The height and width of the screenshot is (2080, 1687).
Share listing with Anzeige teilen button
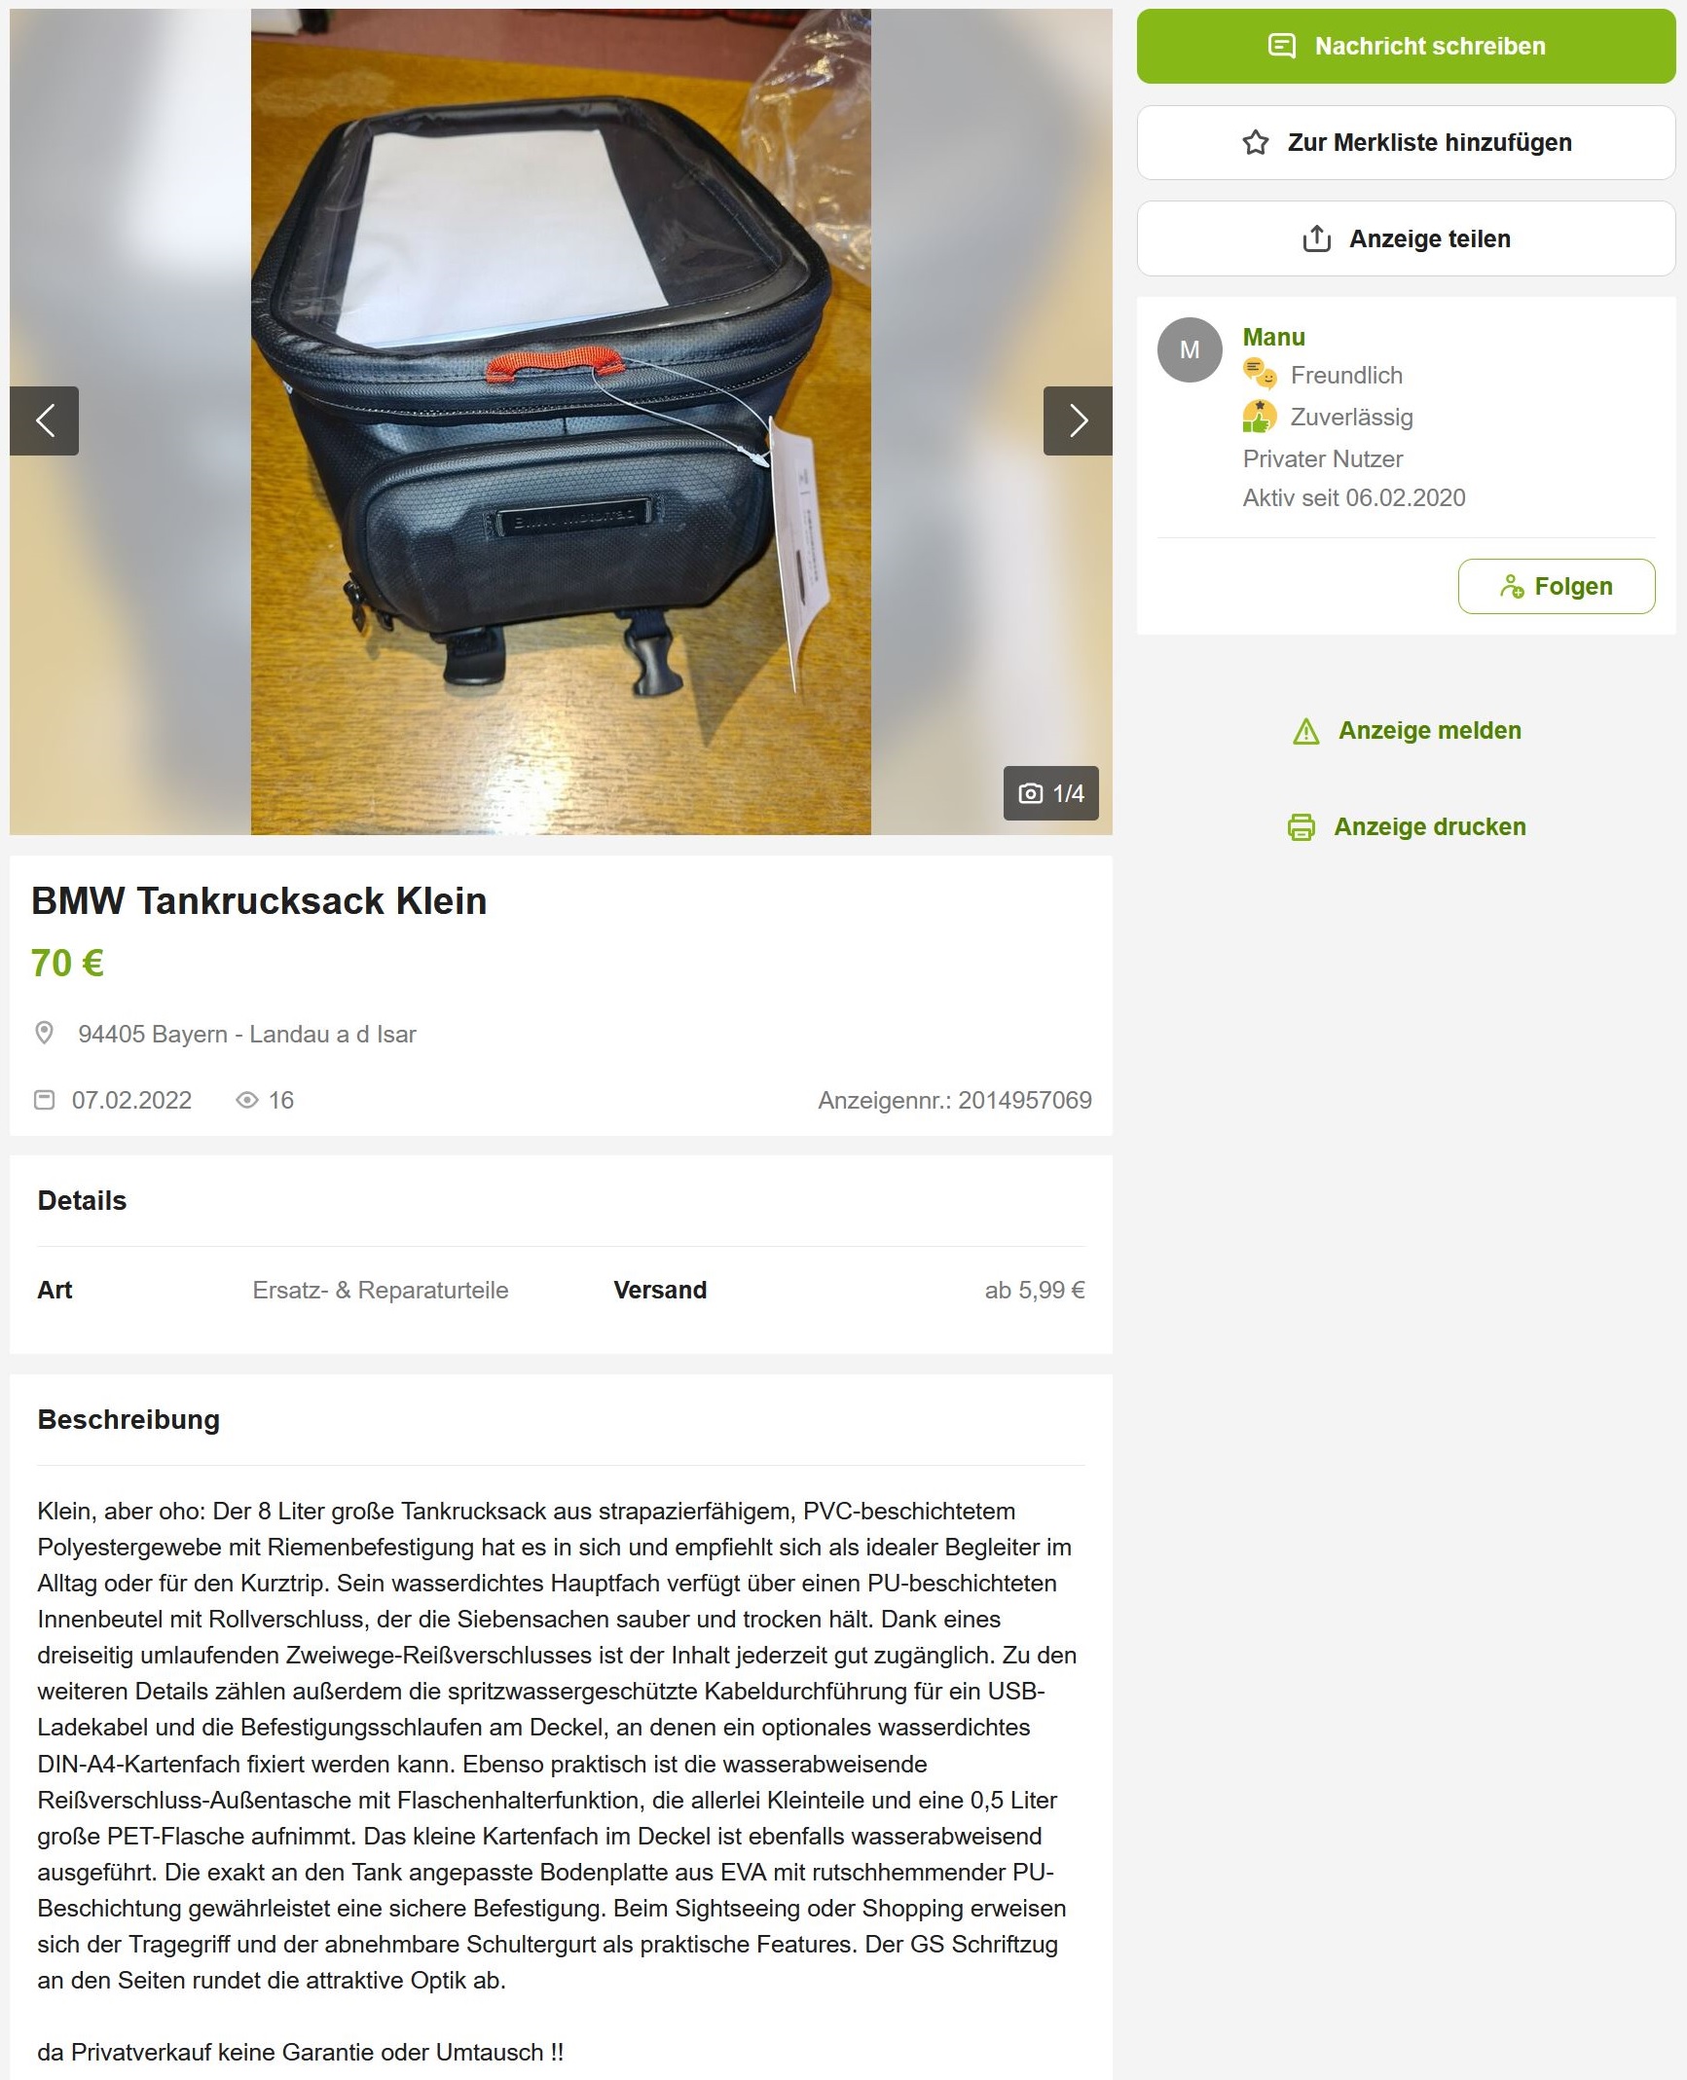click(x=1407, y=238)
